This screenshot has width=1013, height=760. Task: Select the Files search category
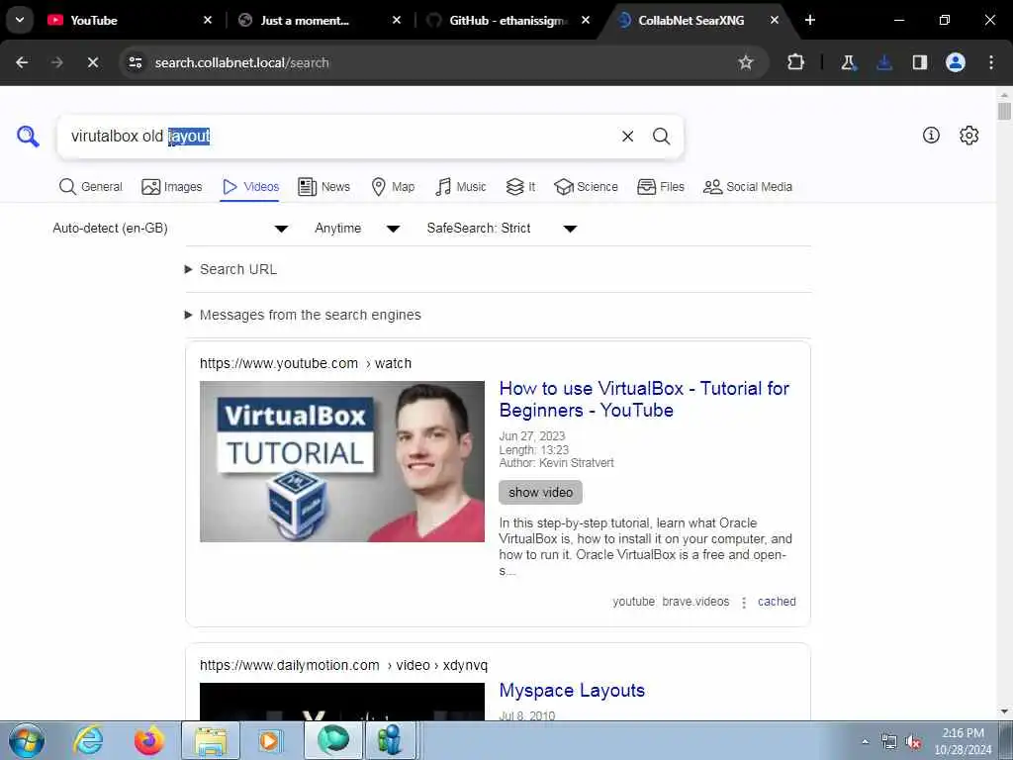pos(660,187)
